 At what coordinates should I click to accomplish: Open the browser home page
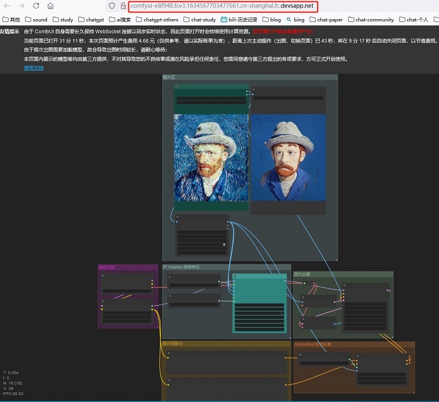click(x=50, y=6)
